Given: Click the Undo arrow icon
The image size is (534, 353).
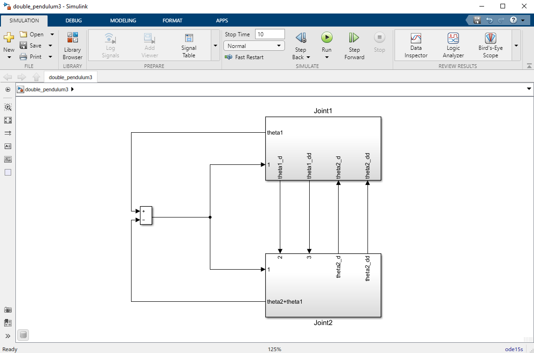Looking at the screenshot, I should pyautogui.click(x=489, y=20).
